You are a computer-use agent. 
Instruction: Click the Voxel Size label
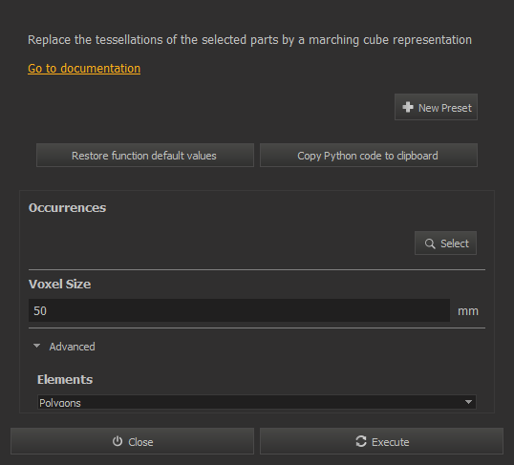tap(59, 285)
